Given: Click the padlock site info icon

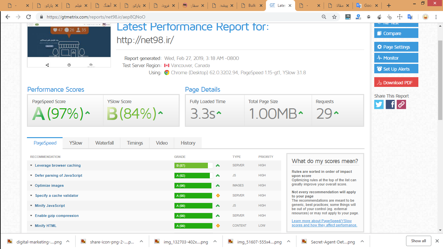Looking at the screenshot, I should [41, 17].
